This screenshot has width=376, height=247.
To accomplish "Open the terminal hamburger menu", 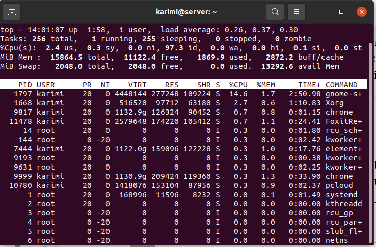I will pos(297,12).
